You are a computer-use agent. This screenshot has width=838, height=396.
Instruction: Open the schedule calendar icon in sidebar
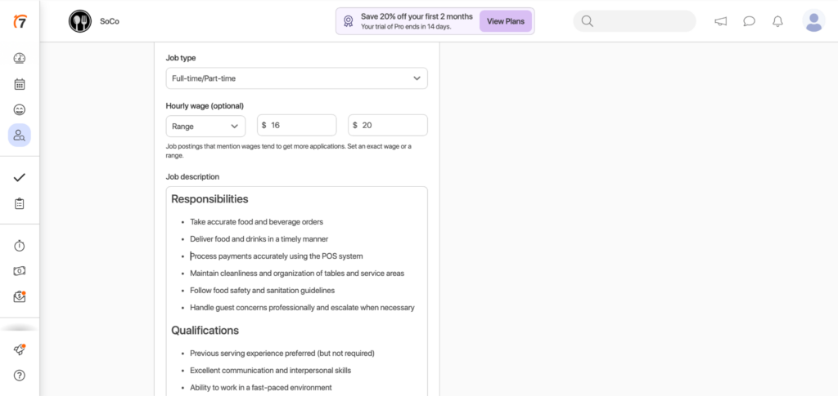tap(20, 84)
